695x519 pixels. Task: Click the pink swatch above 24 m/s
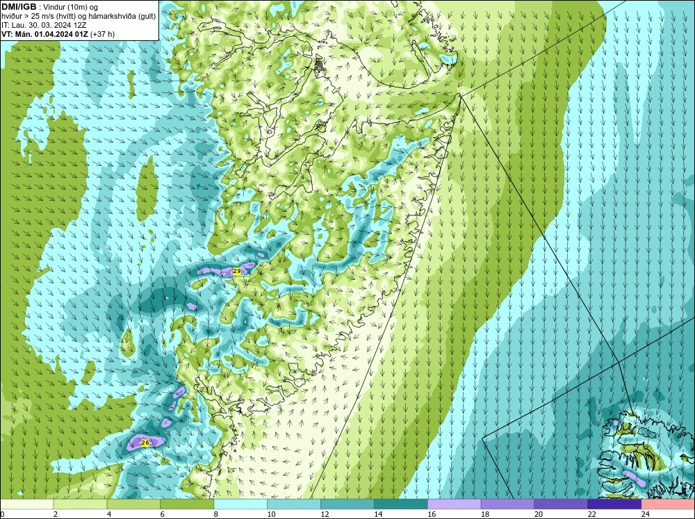coord(668,504)
